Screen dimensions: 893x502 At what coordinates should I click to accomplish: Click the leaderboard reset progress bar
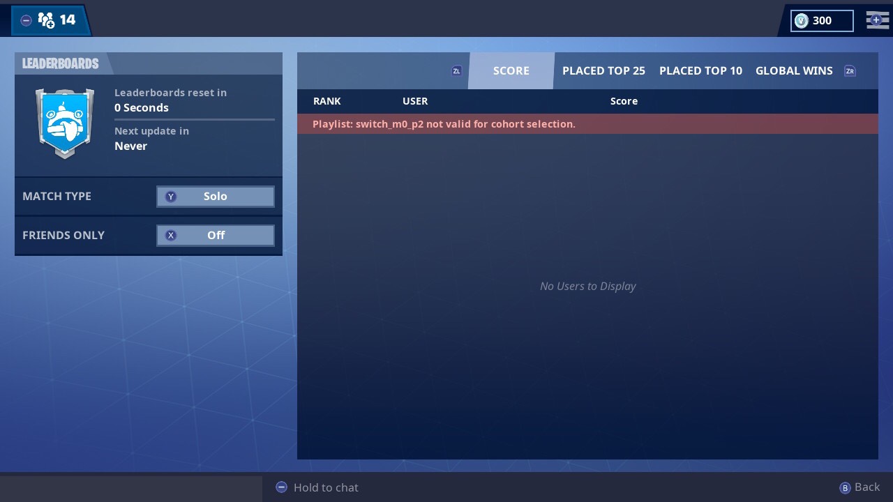click(194, 119)
